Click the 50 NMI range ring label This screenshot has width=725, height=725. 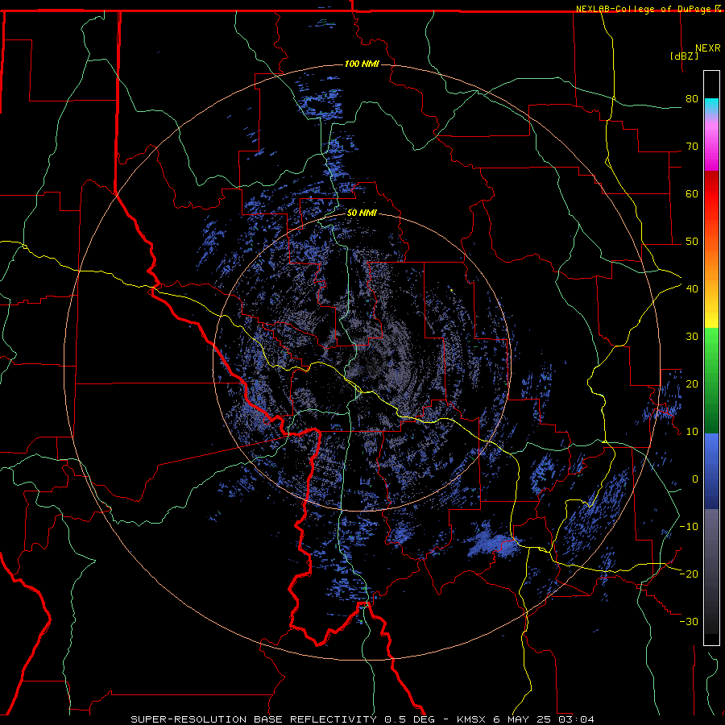pyautogui.click(x=362, y=213)
